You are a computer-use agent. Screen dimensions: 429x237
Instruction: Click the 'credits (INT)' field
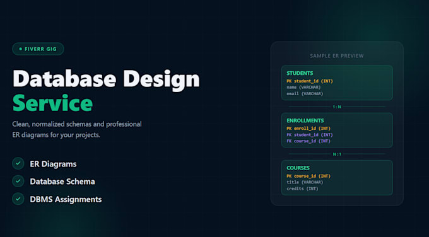(302, 189)
